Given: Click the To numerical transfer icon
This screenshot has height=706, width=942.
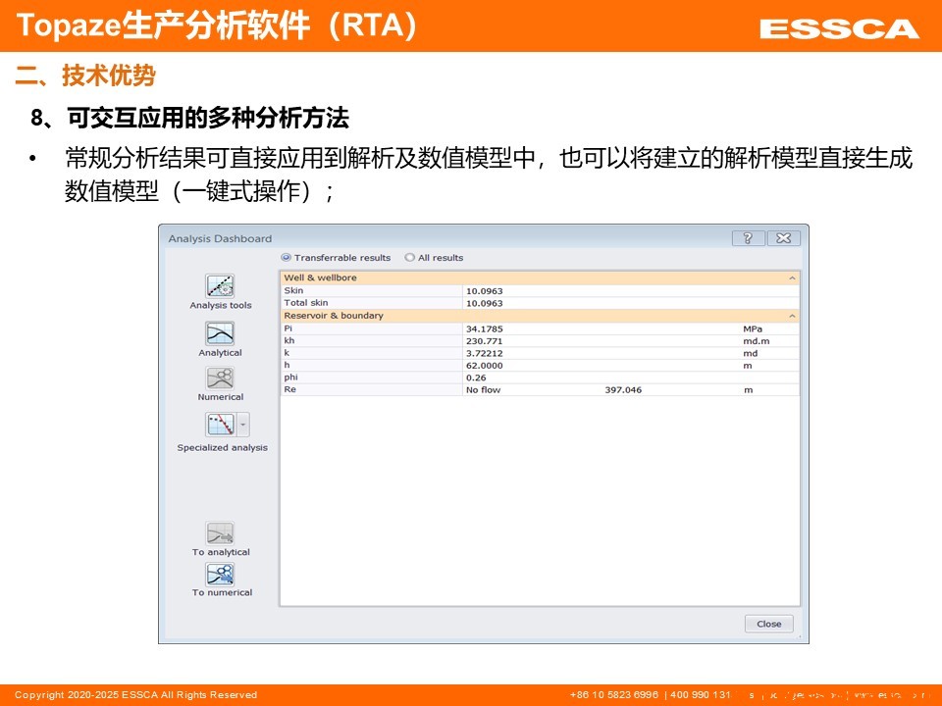Looking at the screenshot, I should (220, 575).
